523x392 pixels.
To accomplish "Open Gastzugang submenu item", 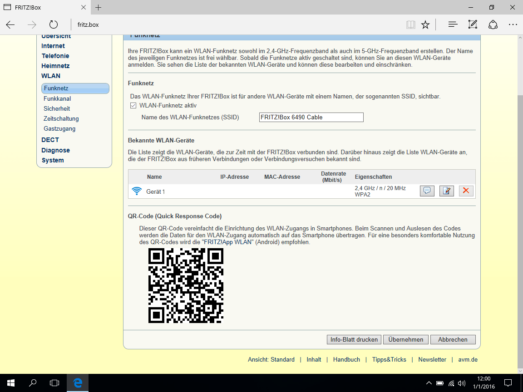I will (x=59, y=129).
